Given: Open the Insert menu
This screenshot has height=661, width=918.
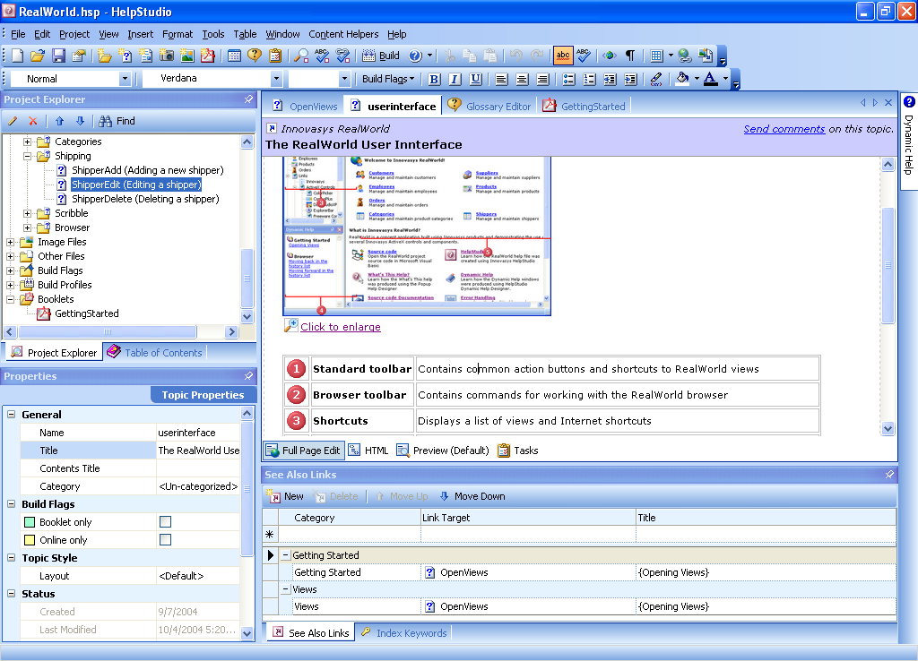Looking at the screenshot, I should (141, 35).
